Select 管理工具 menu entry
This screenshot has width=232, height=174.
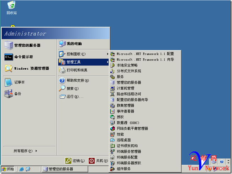click(84, 62)
